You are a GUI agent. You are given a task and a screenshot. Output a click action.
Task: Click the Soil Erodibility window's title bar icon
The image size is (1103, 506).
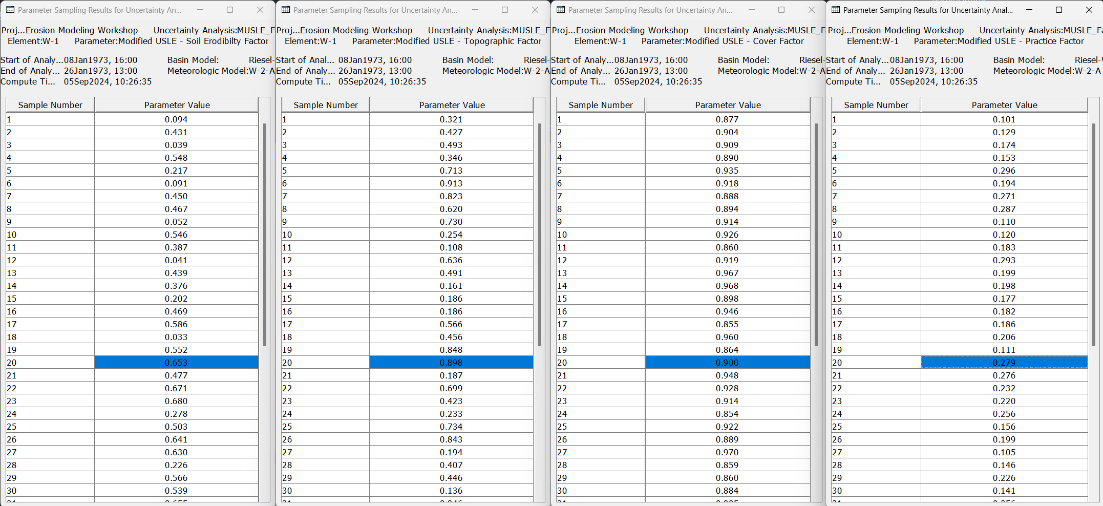pyautogui.click(x=10, y=10)
